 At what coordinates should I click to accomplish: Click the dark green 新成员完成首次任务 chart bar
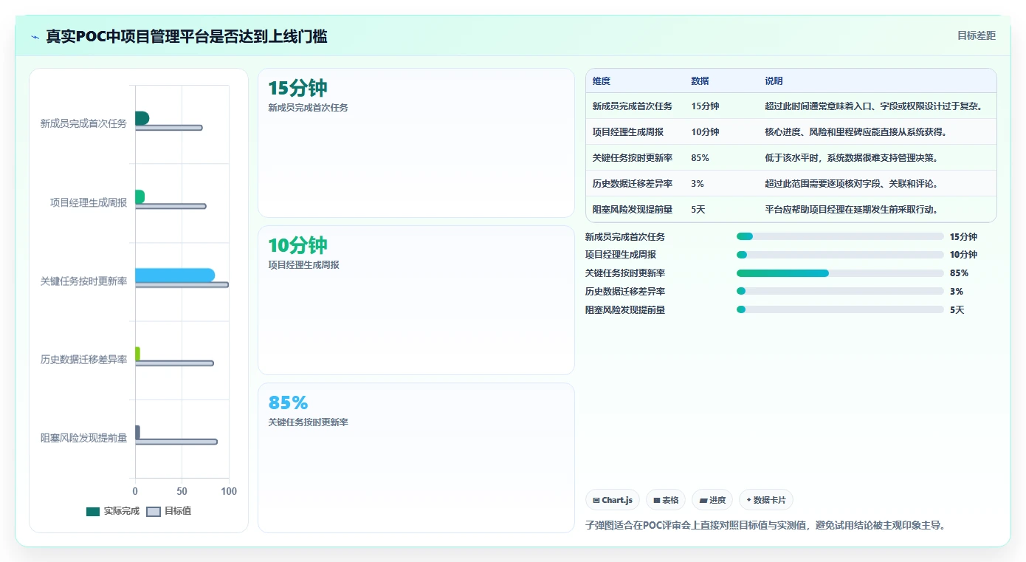pyautogui.click(x=142, y=118)
